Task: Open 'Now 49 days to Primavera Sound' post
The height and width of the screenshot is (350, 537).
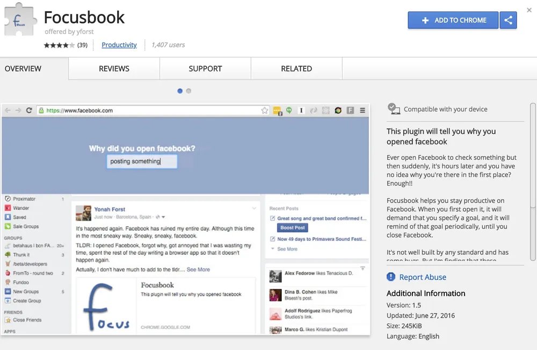Action: (x=322, y=239)
